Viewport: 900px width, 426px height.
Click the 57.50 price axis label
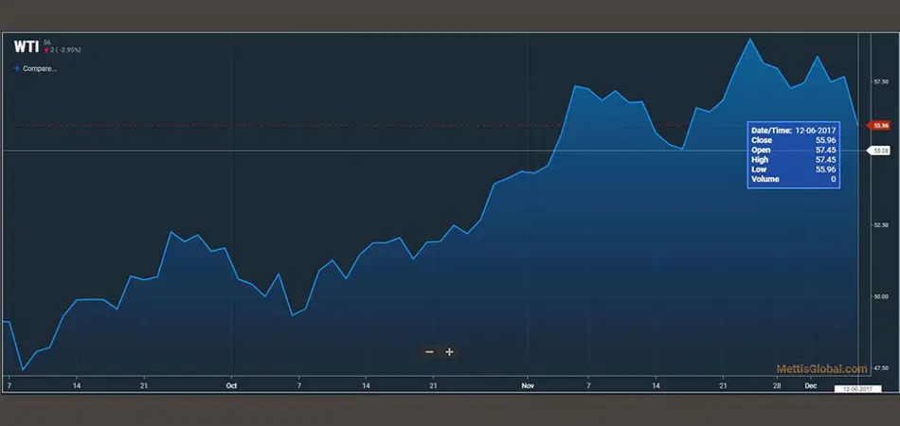tap(880, 81)
